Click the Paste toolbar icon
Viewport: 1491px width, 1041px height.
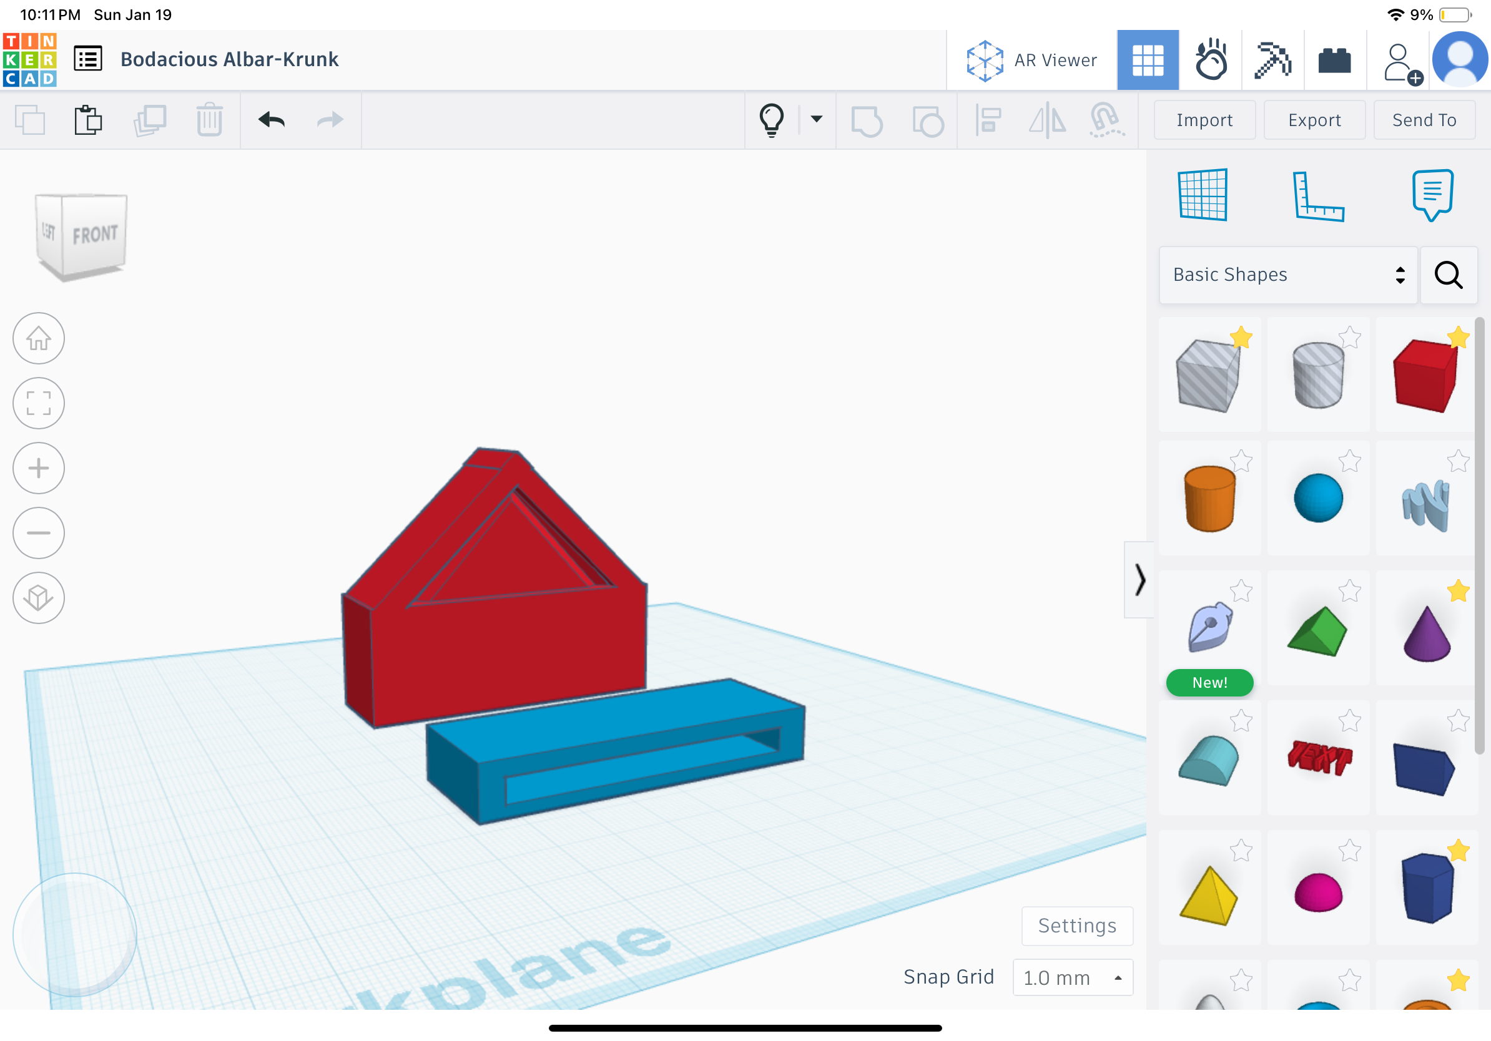87,120
